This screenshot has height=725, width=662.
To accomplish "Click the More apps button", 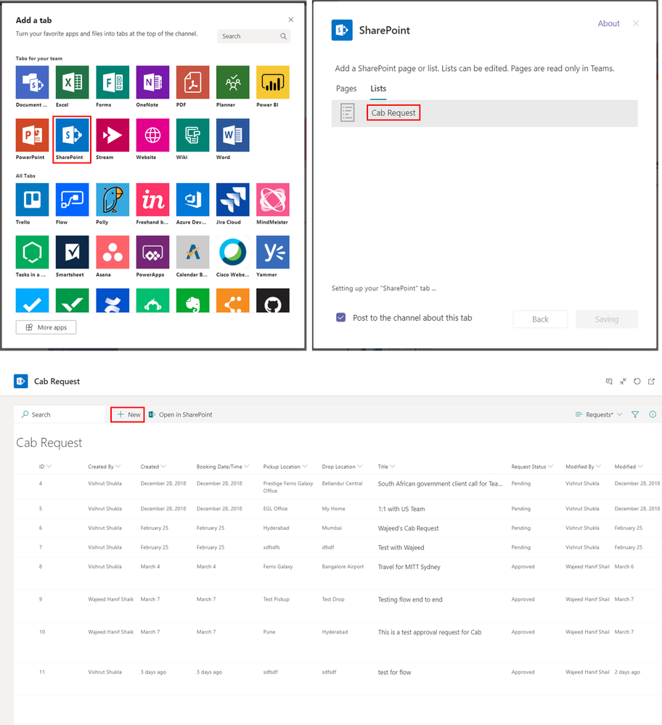I will pos(46,327).
